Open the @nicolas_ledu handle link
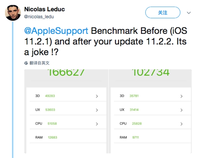 tap(39, 17)
